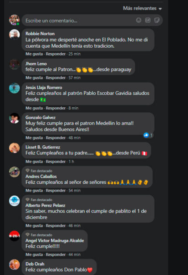The width and height of the screenshot is (188, 275).
Task: Open Robbie Norton's profile picture
Action: point(14,34)
